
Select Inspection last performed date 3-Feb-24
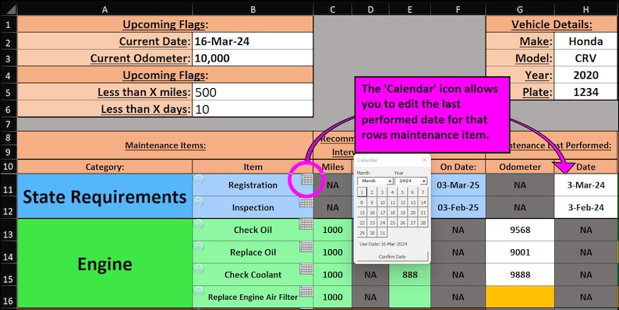(x=586, y=207)
